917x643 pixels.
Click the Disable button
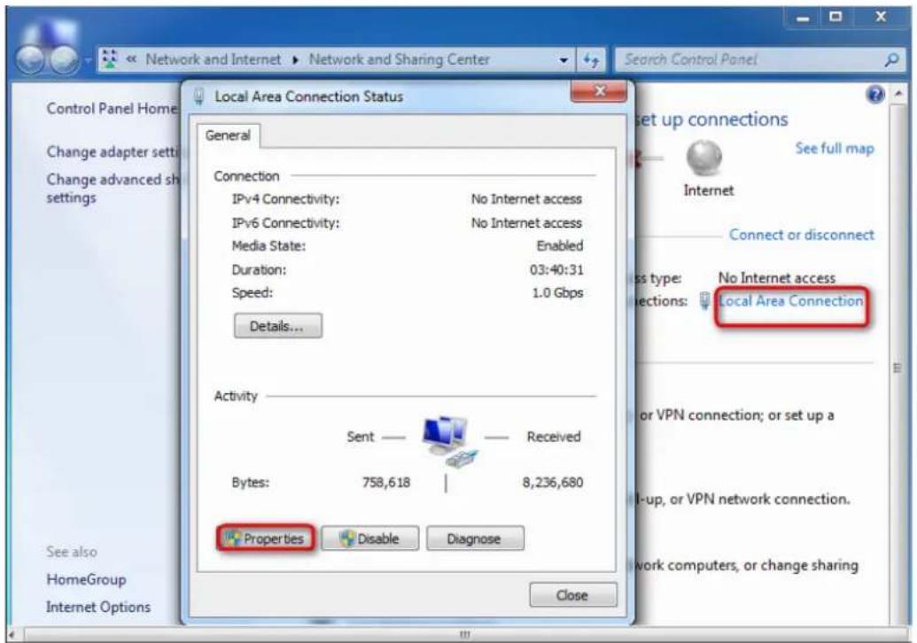click(x=369, y=538)
